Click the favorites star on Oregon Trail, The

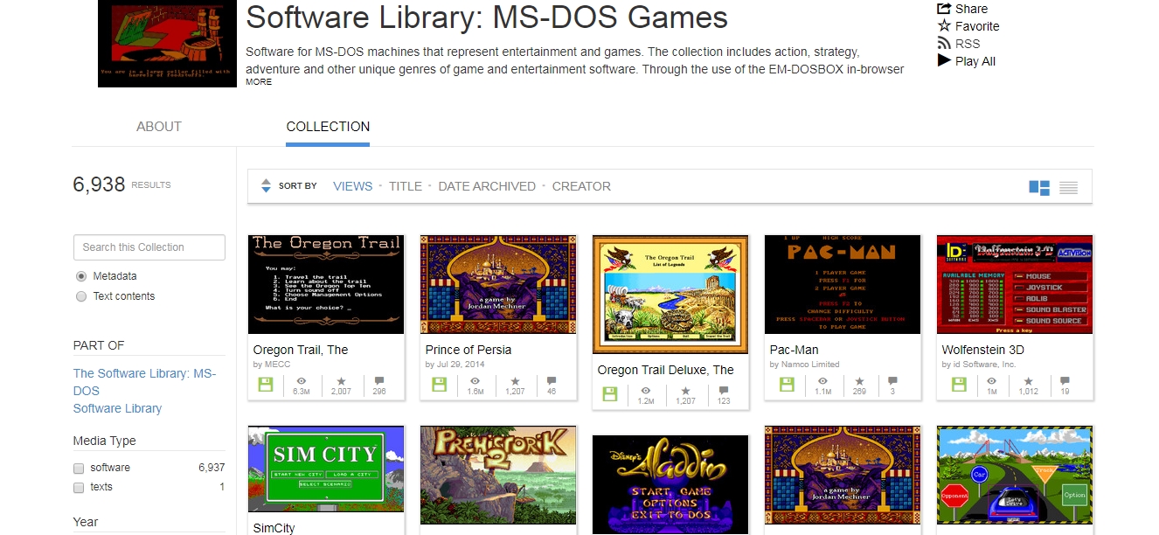point(342,382)
